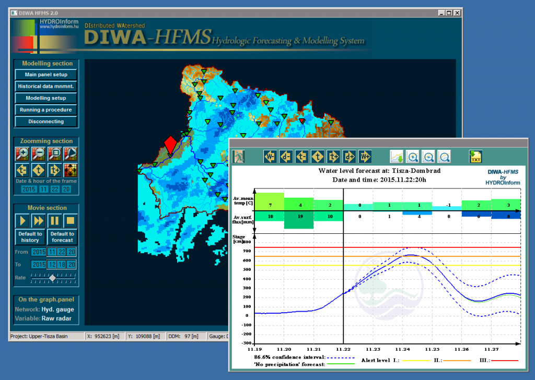Jump back one week with W- icon
Screen dimensions: 535x380
click(x=270, y=157)
